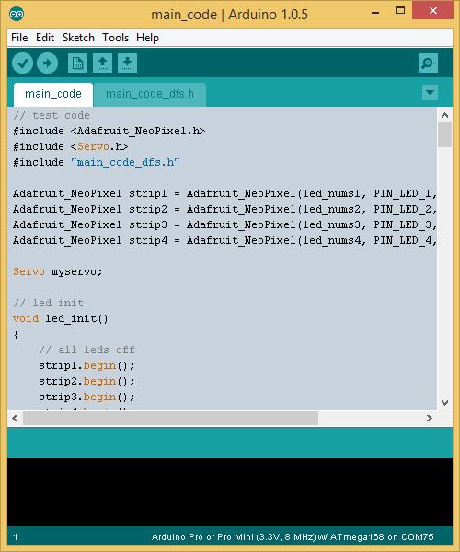Click the '// all leds off' comment

click(86, 350)
